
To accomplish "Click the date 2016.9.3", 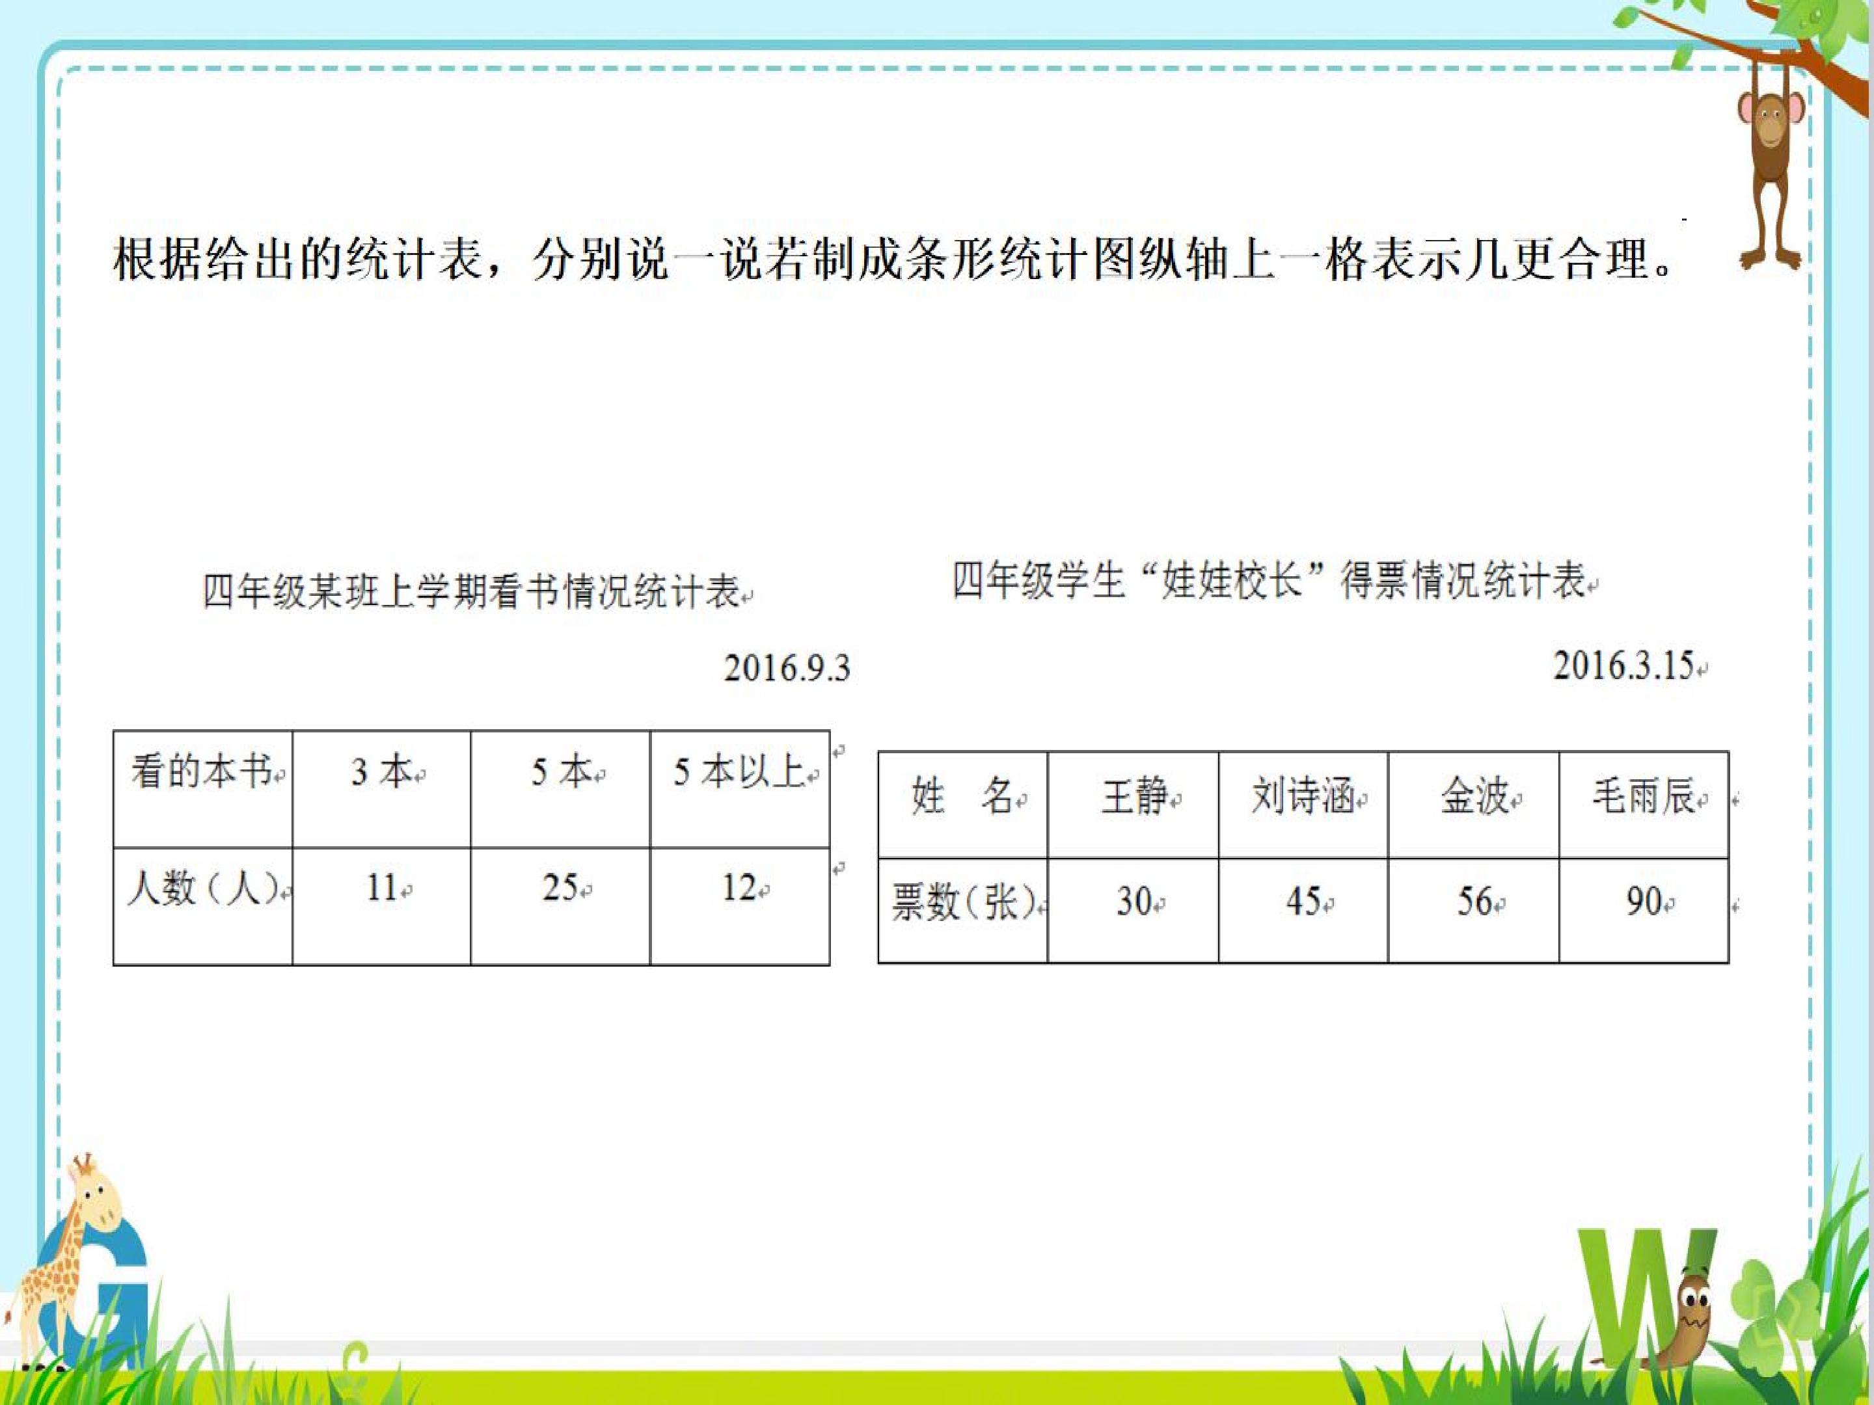I will pyautogui.click(x=786, y=668).
